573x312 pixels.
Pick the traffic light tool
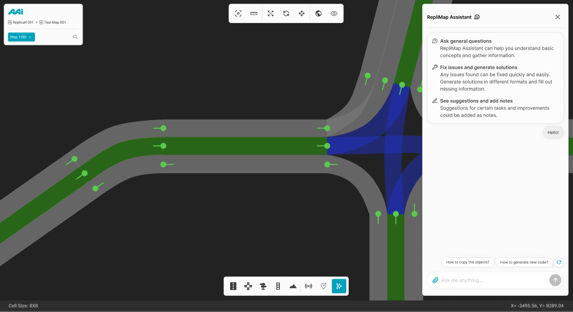coord(278,286)
